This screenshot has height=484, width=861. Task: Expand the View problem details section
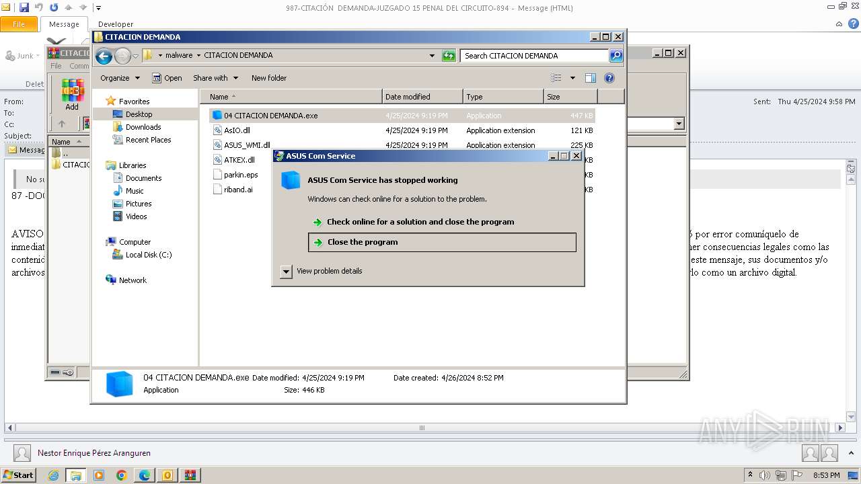click(x=286, y=272)
